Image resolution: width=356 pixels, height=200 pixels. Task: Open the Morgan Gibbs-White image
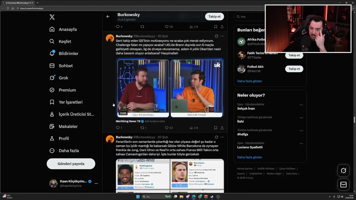pos(143,174)
